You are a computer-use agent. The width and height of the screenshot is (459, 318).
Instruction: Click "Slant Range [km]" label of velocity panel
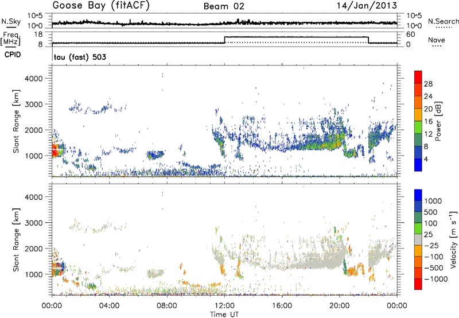[16, 240]
